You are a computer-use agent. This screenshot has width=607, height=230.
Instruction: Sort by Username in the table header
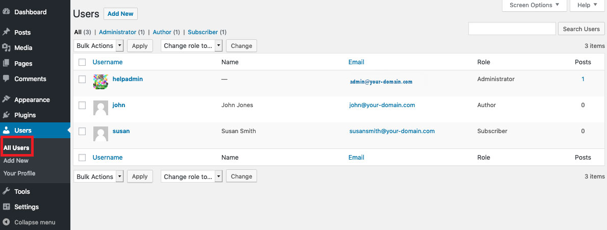click(108, 62)
